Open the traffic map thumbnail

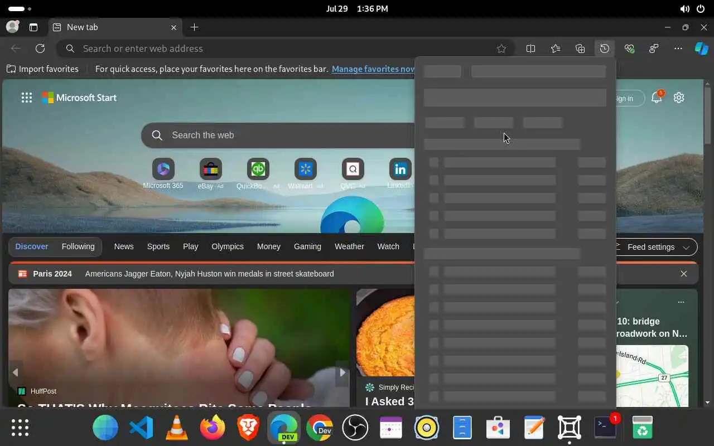652,376
